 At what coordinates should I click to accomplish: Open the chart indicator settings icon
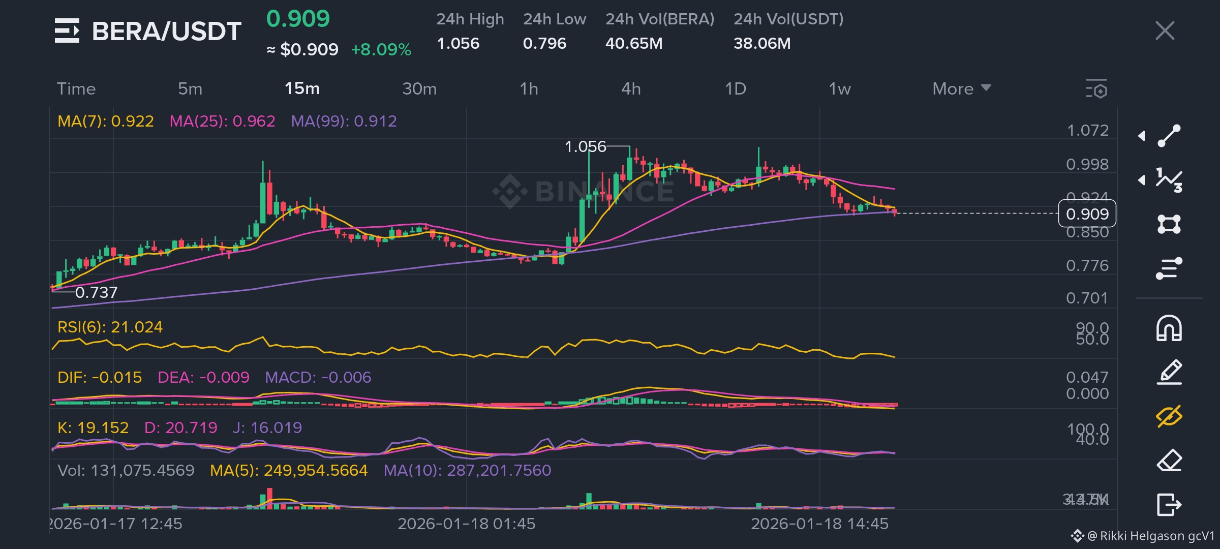point(1096,89)
